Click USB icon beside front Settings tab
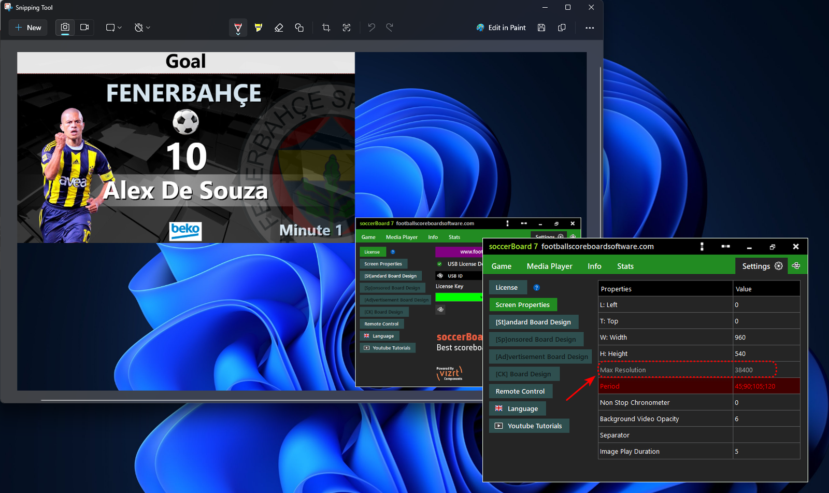Image resolution: width=829 pixels, height=493 pixels. tap(796, 266)
